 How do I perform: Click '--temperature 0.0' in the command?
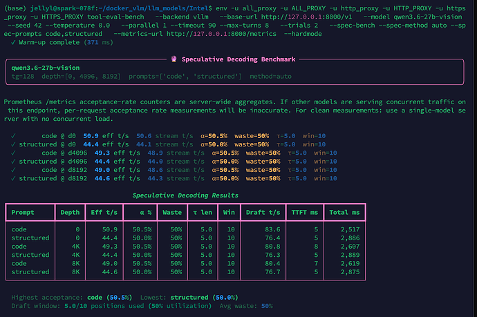tap(78, 26)
